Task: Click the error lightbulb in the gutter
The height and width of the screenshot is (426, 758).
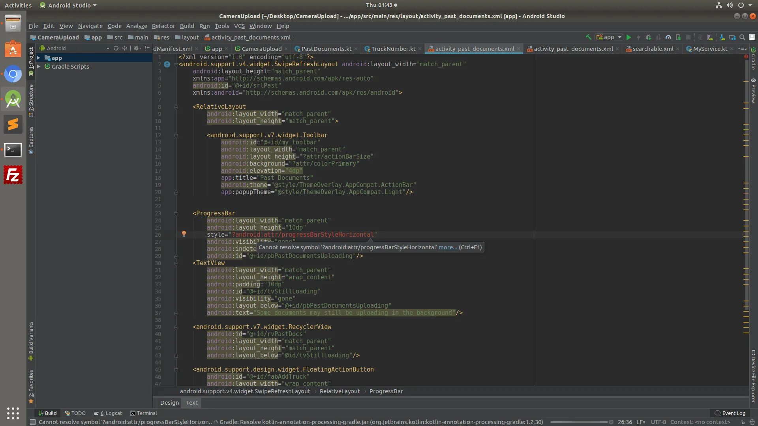Action: click(184, 234)
